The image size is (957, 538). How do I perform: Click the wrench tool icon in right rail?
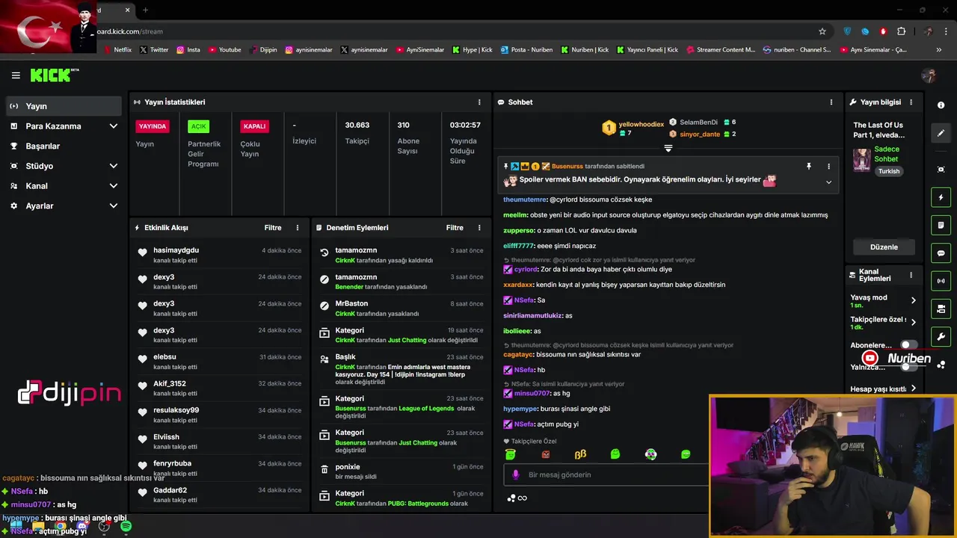point(941,337)
